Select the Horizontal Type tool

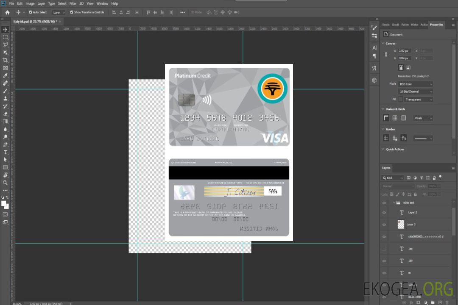[5, 152]
